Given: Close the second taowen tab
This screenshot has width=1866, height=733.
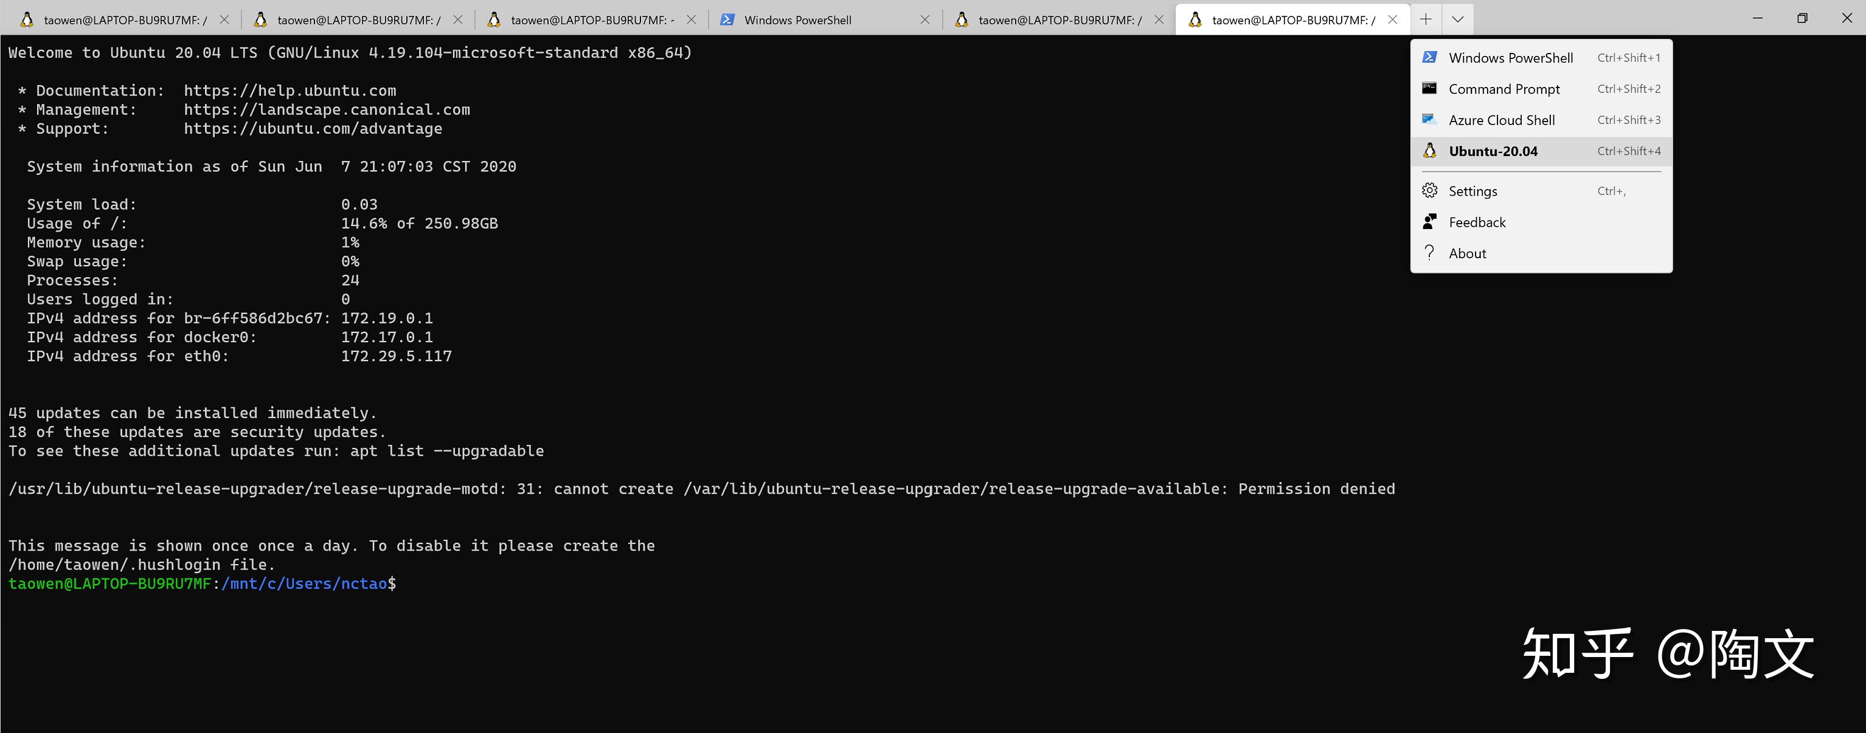Looking at the screenshot, I should point(458,19).
